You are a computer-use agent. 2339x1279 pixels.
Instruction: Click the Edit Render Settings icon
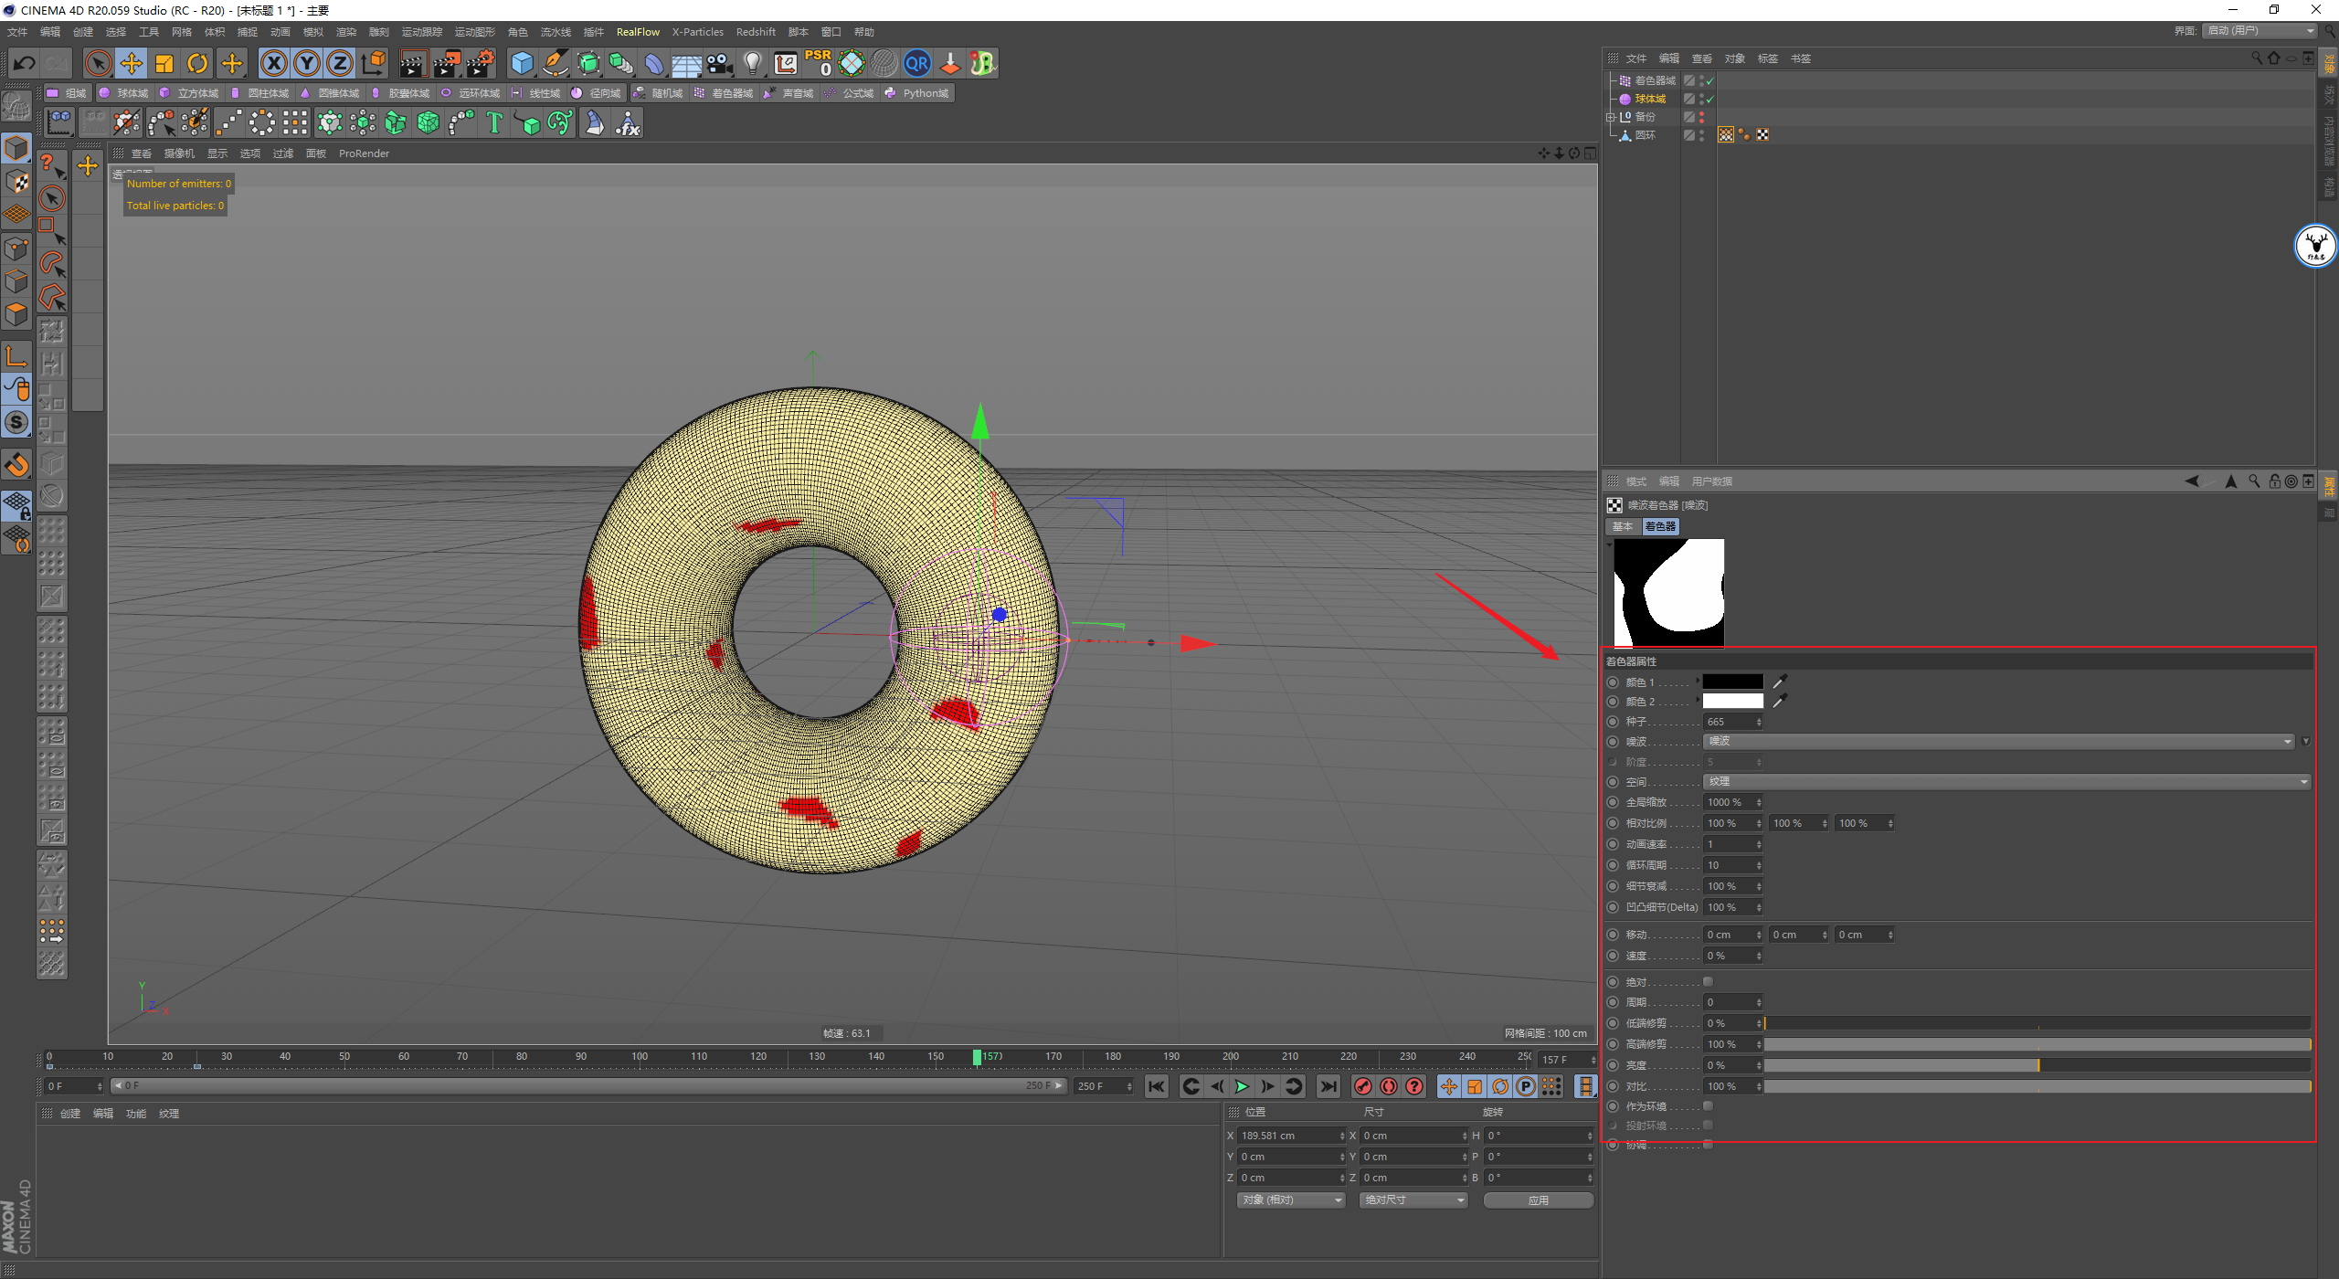coord(481,63)
